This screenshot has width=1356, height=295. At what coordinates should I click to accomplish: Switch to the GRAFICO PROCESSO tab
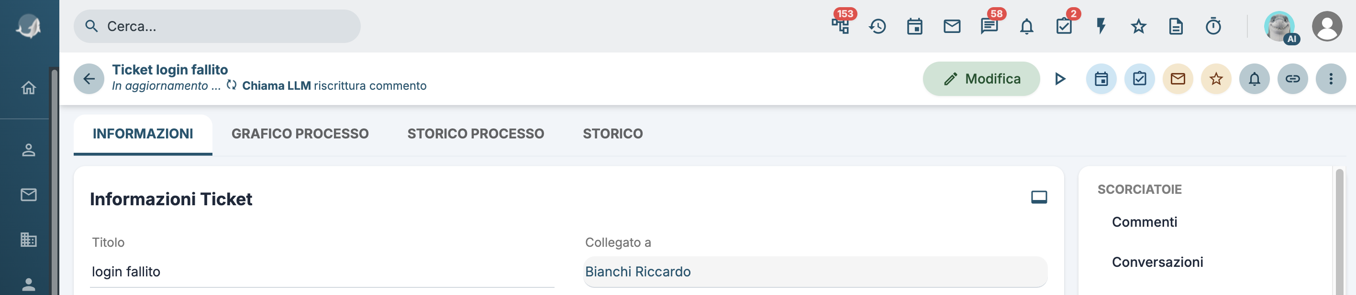click(x=300, y=134)
